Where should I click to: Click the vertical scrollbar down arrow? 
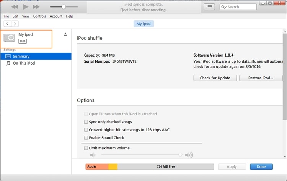285,156
